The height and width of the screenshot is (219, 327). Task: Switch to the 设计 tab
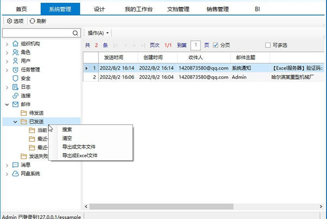click(x=99, y=9)
